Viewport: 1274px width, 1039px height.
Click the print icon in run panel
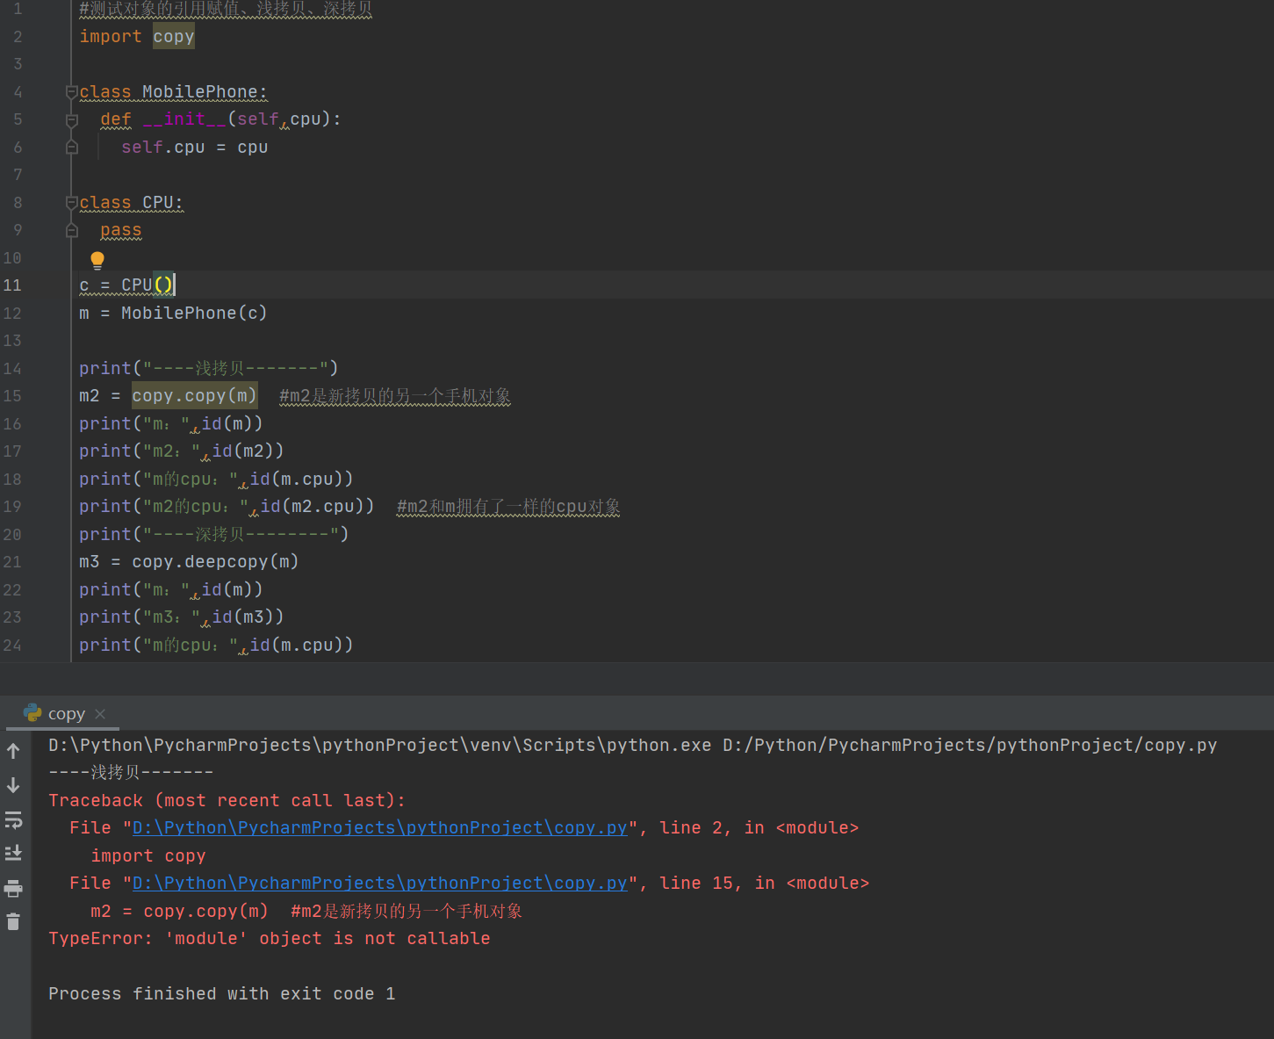tap(13, 888)
